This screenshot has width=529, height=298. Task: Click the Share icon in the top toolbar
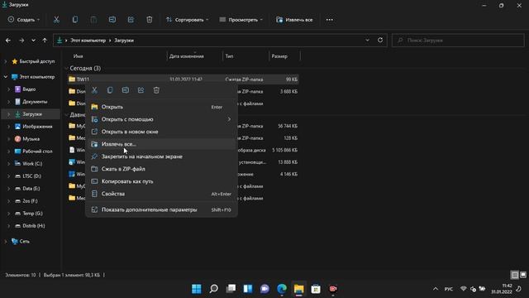tap(131, 20)
